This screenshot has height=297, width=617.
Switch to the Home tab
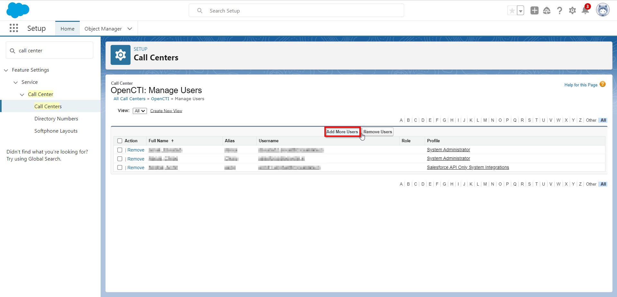pyautogui.click(x=68, y=29)
